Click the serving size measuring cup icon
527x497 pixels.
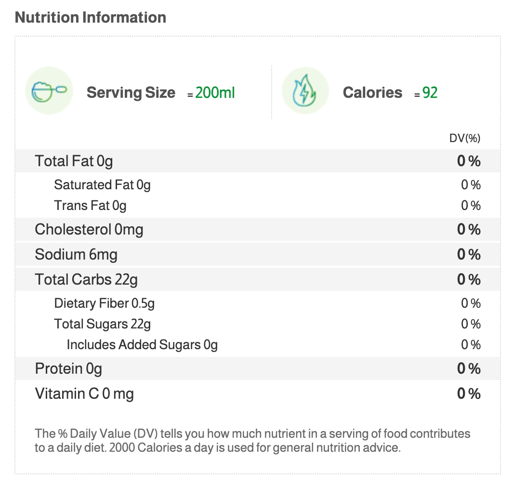tap(49, 91)
